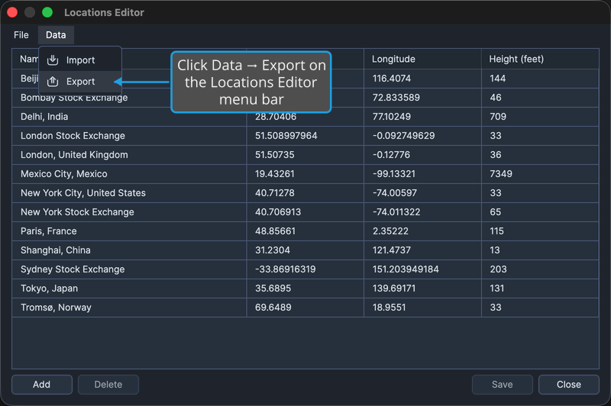Click height value 709
The image size is (611, 406).
click(498, 117)
